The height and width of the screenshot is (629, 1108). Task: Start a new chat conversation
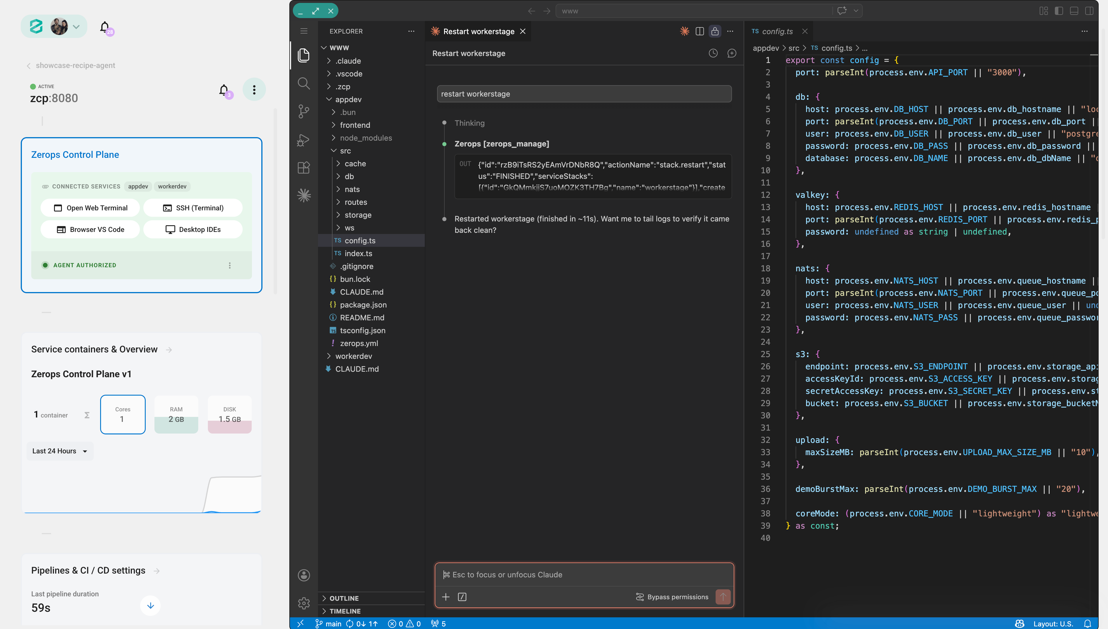[x=732, y=53]
